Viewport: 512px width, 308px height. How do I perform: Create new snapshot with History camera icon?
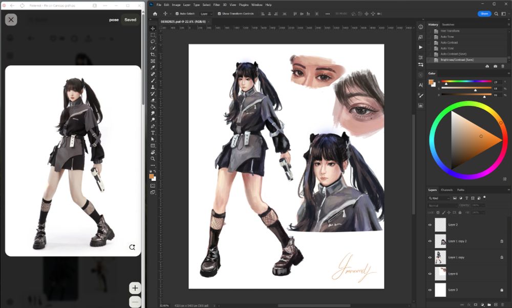pos(495,66)
